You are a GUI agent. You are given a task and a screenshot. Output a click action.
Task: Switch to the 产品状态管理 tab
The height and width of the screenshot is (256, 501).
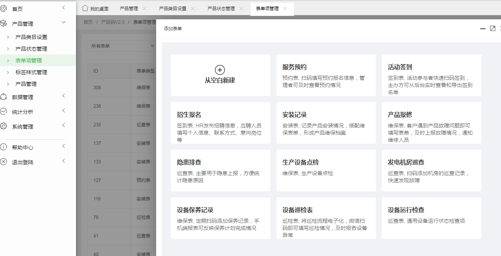(x=221, y=9)
